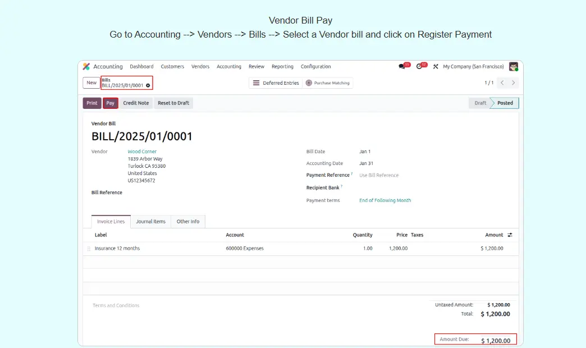
Task: Open the Vendors menu
Action: [200, 67]
